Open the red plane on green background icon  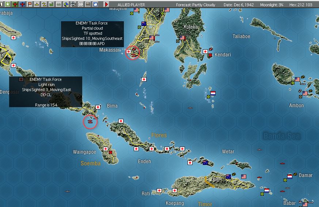pos(15,4)
